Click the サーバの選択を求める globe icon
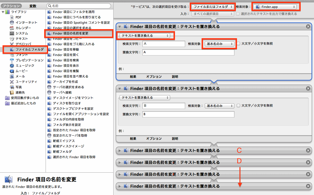 coord(50,87)
